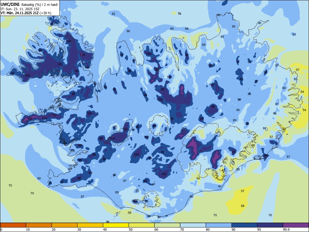Click the 57 value above 58 in southeast

coord(243,191)
